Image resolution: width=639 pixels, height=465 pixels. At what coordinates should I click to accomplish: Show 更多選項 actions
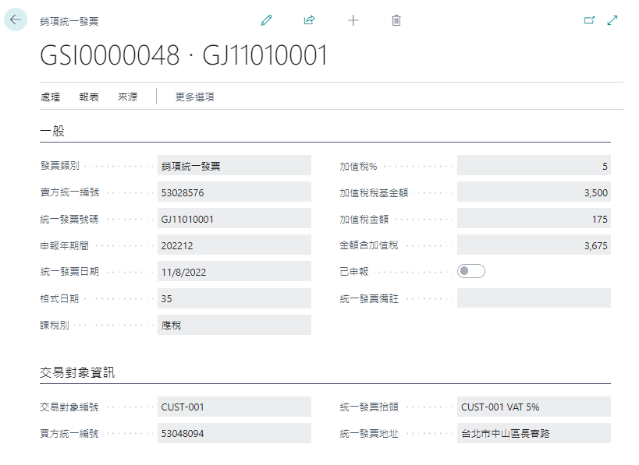point(195,97)
